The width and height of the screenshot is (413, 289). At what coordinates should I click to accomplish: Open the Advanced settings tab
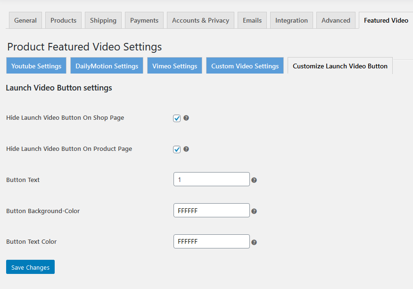click(x=335, y=20)
